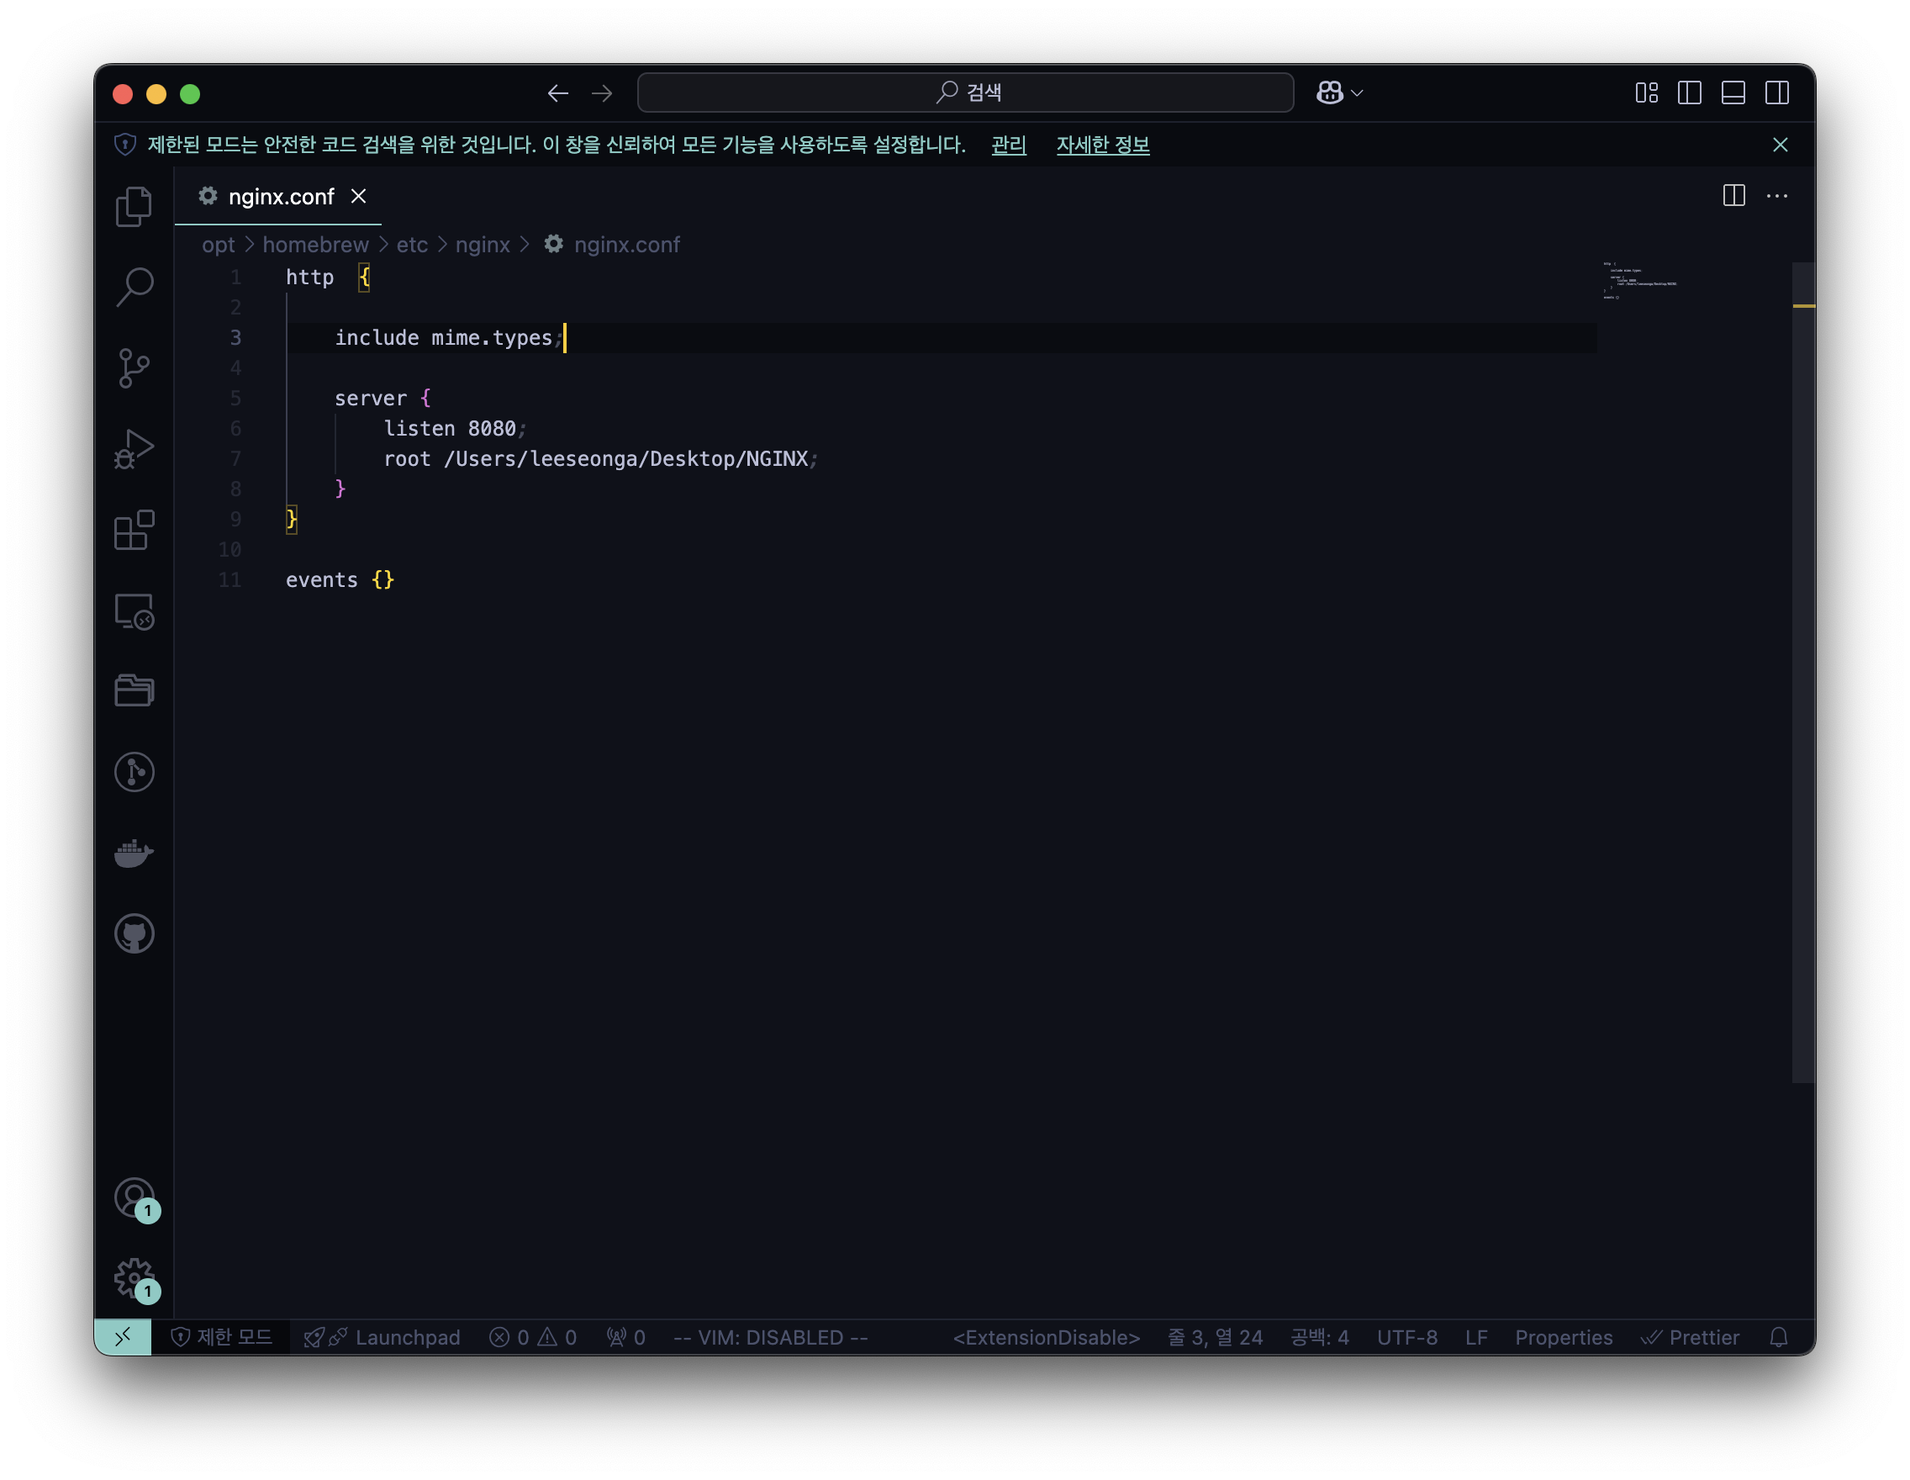Open the Search view in activity bar
This screenshot has width=1910, height=1480.
pos(134,287)
